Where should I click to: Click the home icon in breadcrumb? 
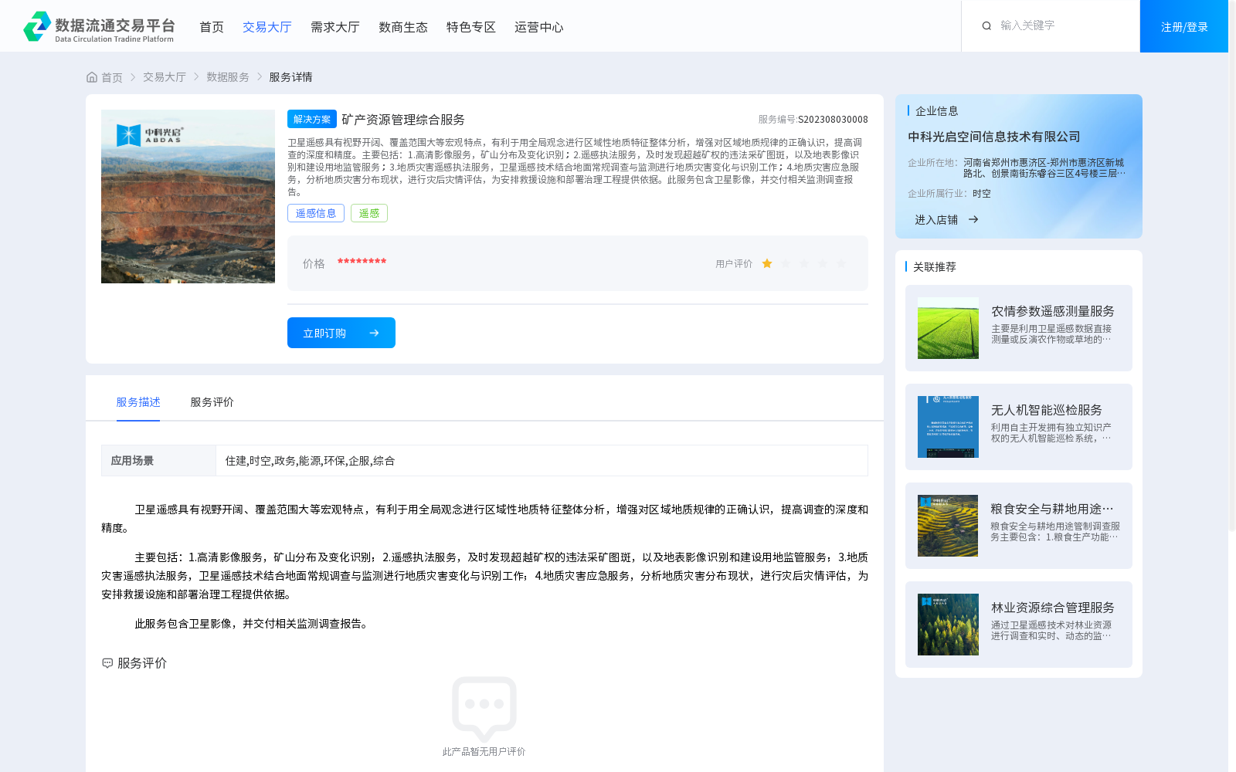92,77
